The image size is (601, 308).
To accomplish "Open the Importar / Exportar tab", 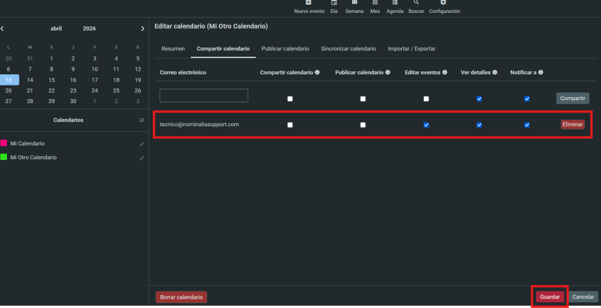I will [x=411, y=49].
